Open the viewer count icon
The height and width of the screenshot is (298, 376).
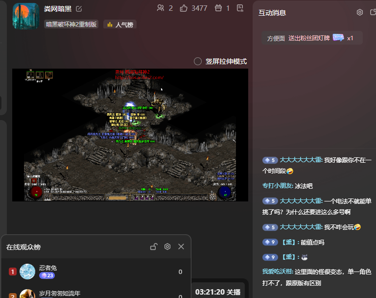point(161,8)
